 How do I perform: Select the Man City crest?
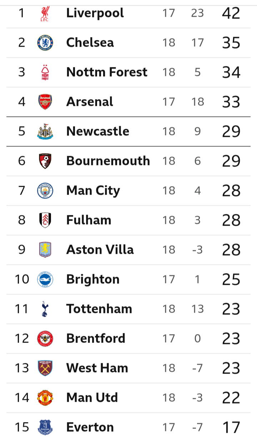pyautogui.click(x=45, y=191)
